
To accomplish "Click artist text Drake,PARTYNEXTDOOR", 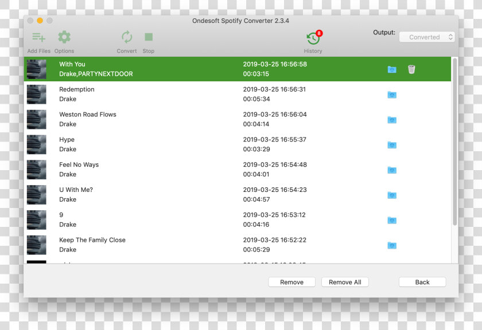I will click(96, 74).
